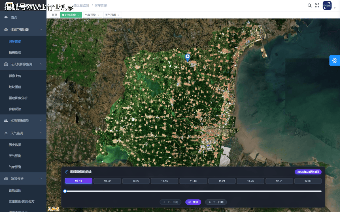Click the timeline slider handle
Screen dimensions: 340x212
point(65,191)
